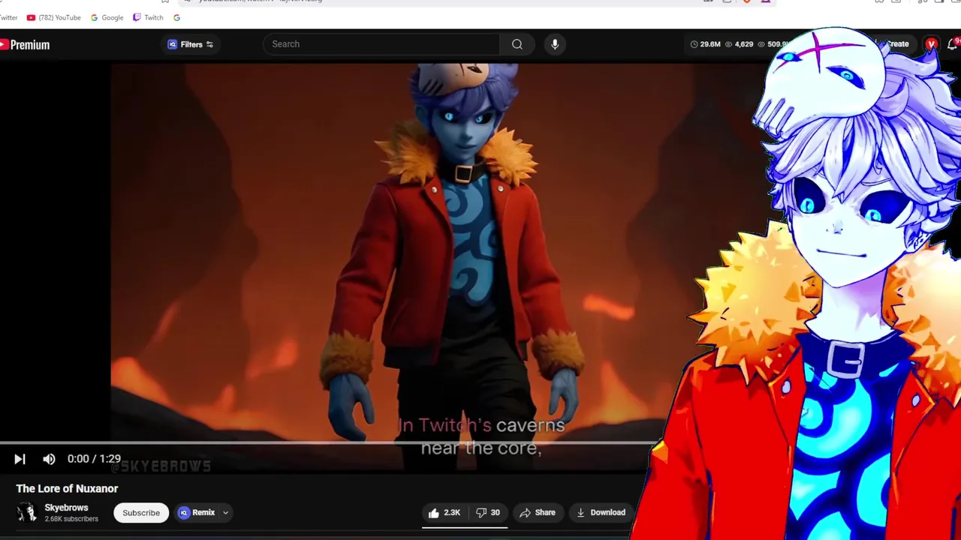Open the Filters button near search
Screen dimensions: 961x540
pos(191,44)
